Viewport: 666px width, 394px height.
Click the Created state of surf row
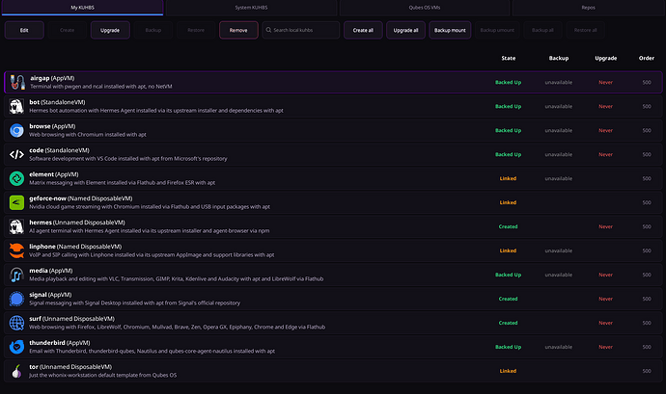pos(508,323)
